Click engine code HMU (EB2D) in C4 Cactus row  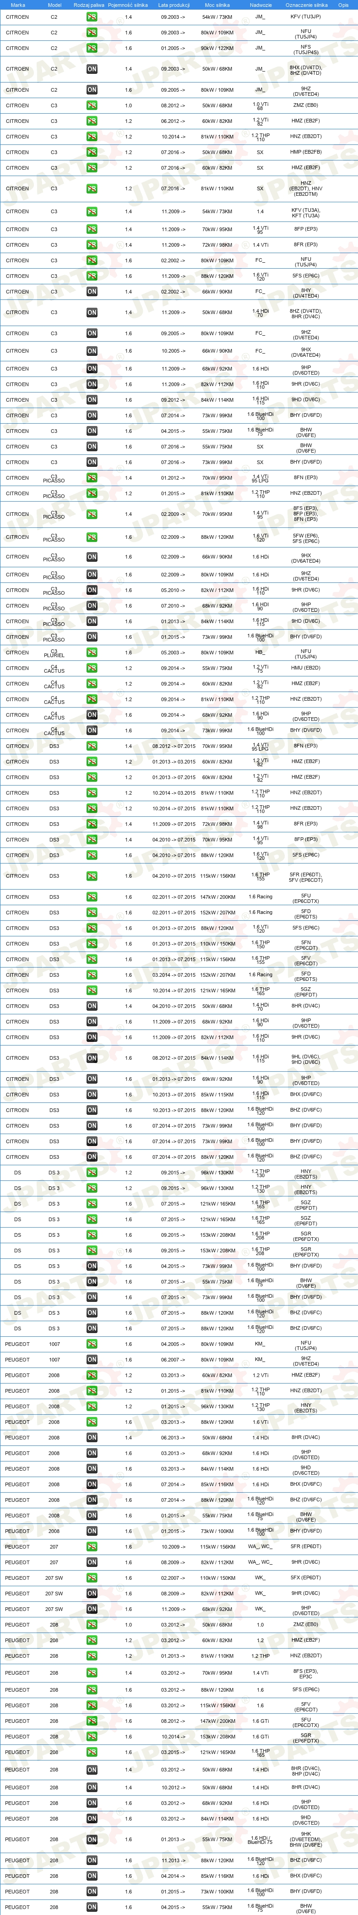click(306, 668)
